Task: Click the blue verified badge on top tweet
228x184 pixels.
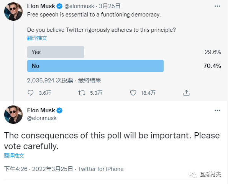Action: [59, 6]
